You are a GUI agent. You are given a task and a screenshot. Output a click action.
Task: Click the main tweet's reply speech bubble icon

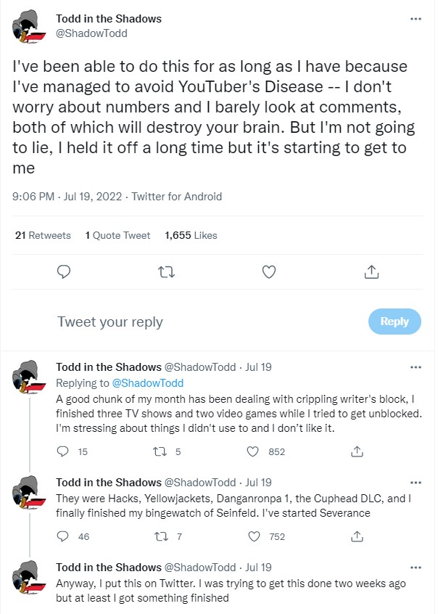pyautogui.click(x=64, y=271)
